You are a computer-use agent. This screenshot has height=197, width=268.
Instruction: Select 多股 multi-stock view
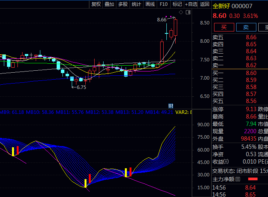[x=123, y=4]
